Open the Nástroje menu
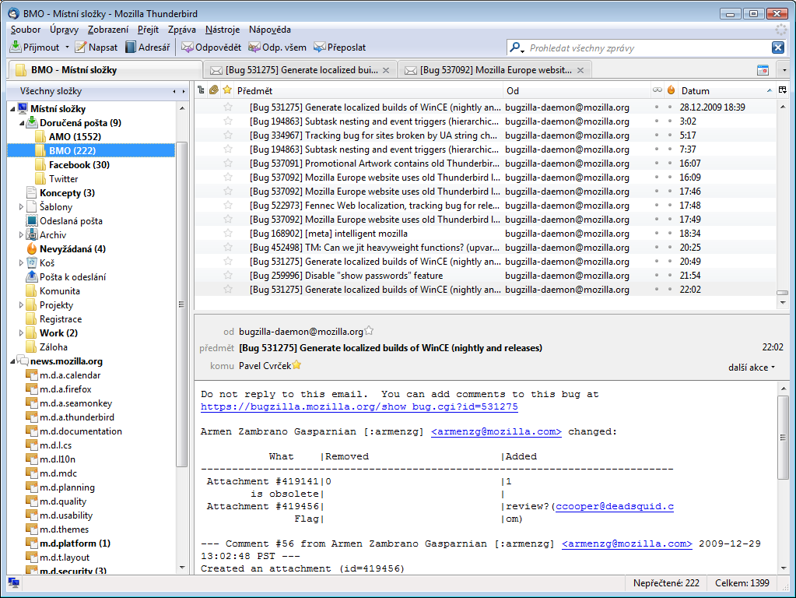This screenshot has width=796, height=598. coord(223,30)
